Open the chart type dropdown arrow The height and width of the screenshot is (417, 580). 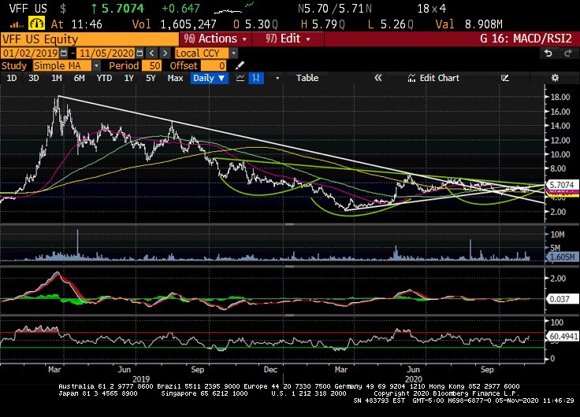point(277,79)
